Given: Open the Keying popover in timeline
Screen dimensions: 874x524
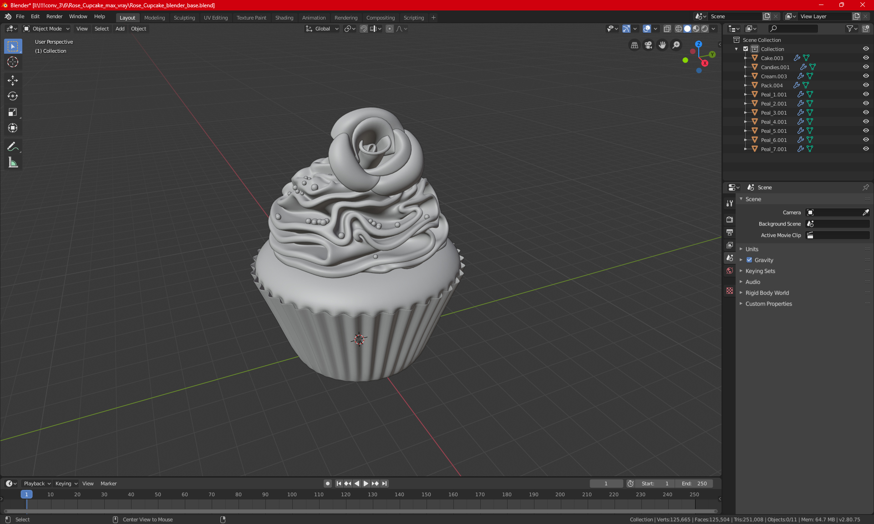Looking at the screenshot, I should 66,484.
